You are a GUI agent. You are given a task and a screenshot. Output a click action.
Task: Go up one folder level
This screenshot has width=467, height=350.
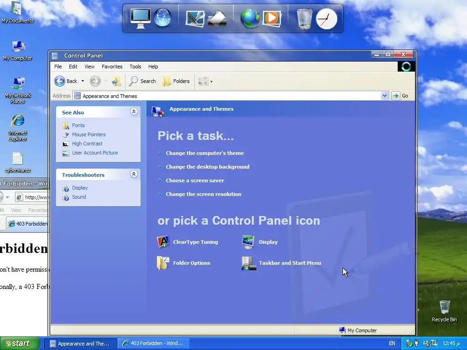116,81
